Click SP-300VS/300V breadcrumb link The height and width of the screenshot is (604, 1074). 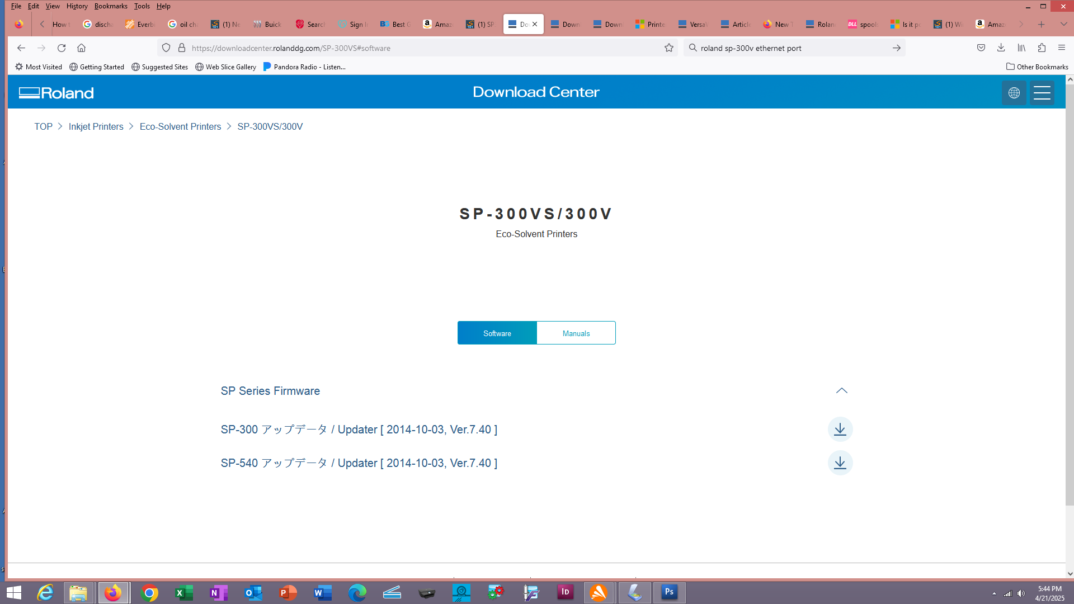[x=270, y=127]
